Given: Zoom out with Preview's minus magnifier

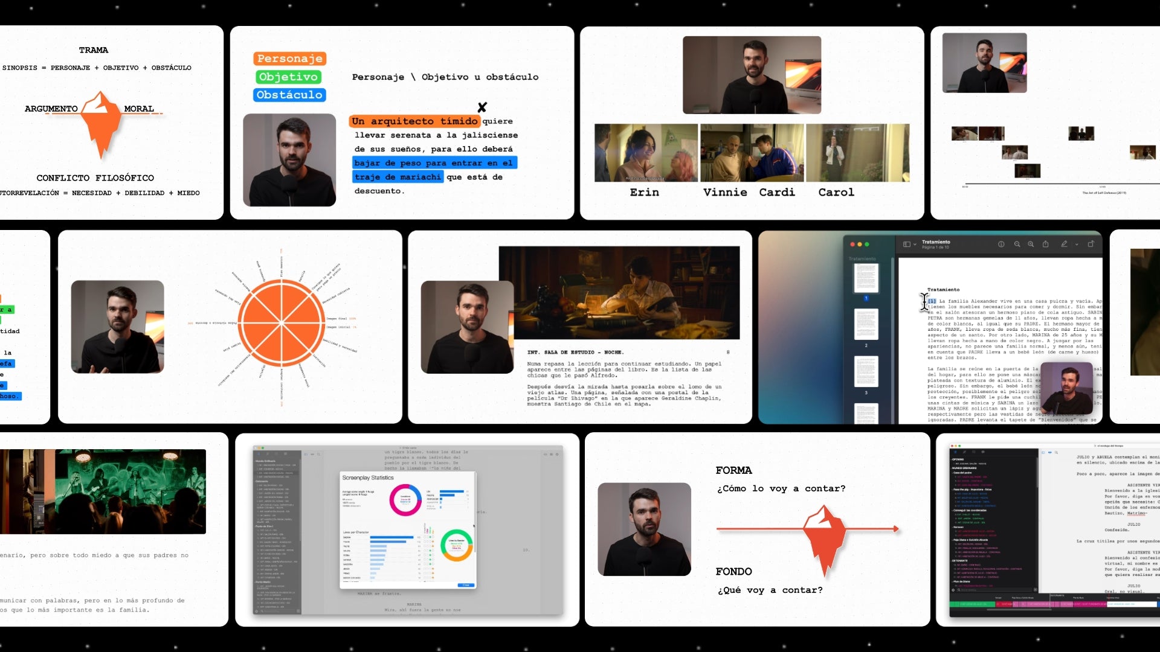Looking at the screenshot, I should click(1017, 244).
